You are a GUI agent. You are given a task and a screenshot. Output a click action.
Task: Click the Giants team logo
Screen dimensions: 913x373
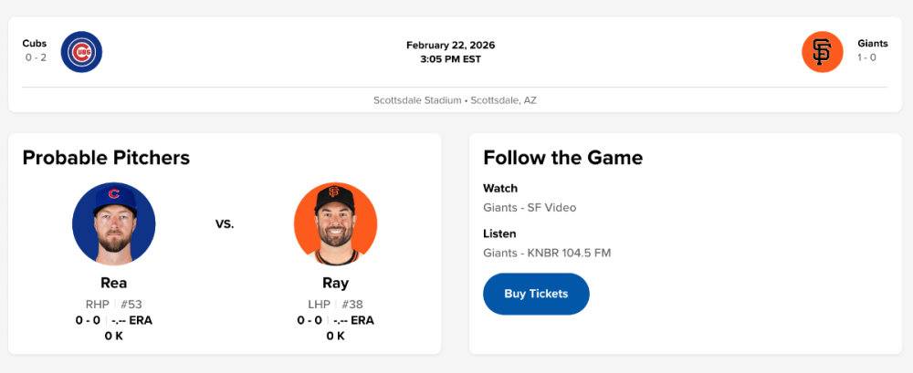click(822, 52)
